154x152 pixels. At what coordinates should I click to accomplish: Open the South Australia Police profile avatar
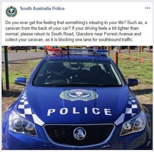[11, 12]
